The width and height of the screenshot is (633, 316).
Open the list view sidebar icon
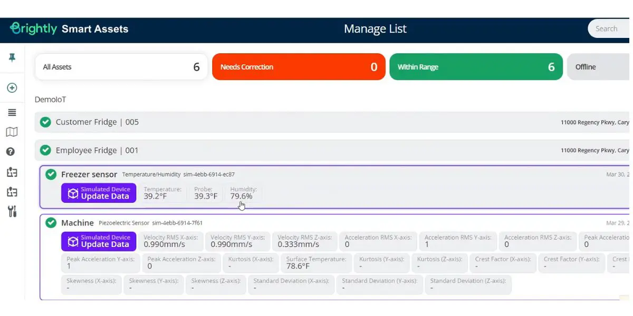click(12, 112)
